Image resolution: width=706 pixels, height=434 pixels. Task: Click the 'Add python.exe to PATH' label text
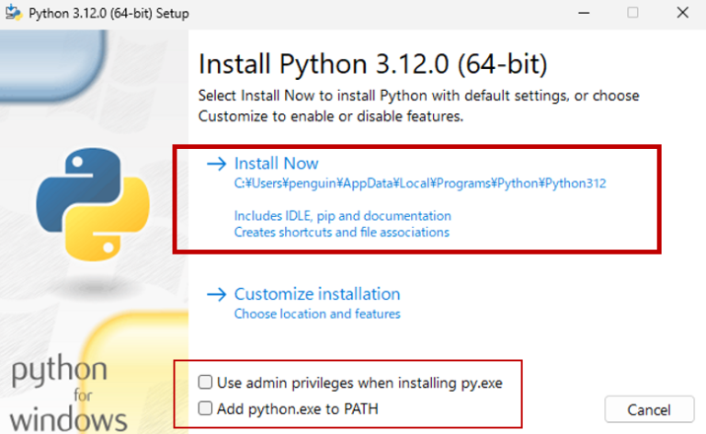click(x=298, y=407)
